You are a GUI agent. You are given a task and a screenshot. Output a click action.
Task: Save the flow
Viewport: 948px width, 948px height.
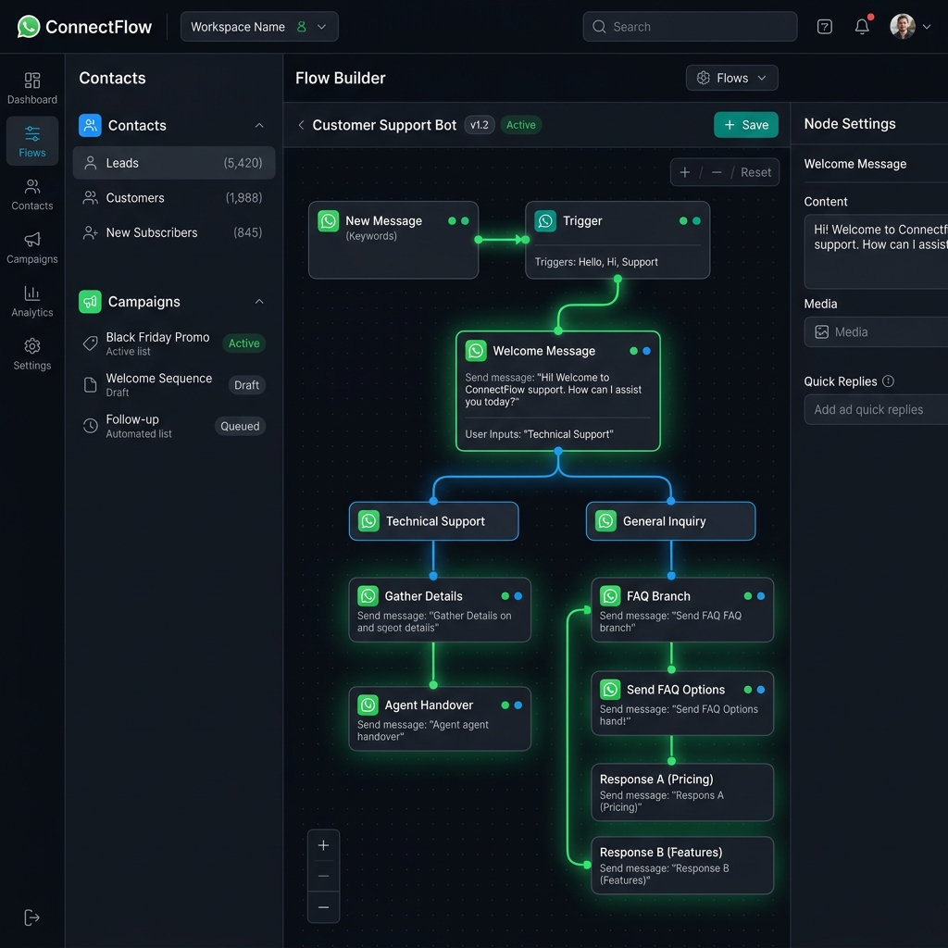coord(745,125)
